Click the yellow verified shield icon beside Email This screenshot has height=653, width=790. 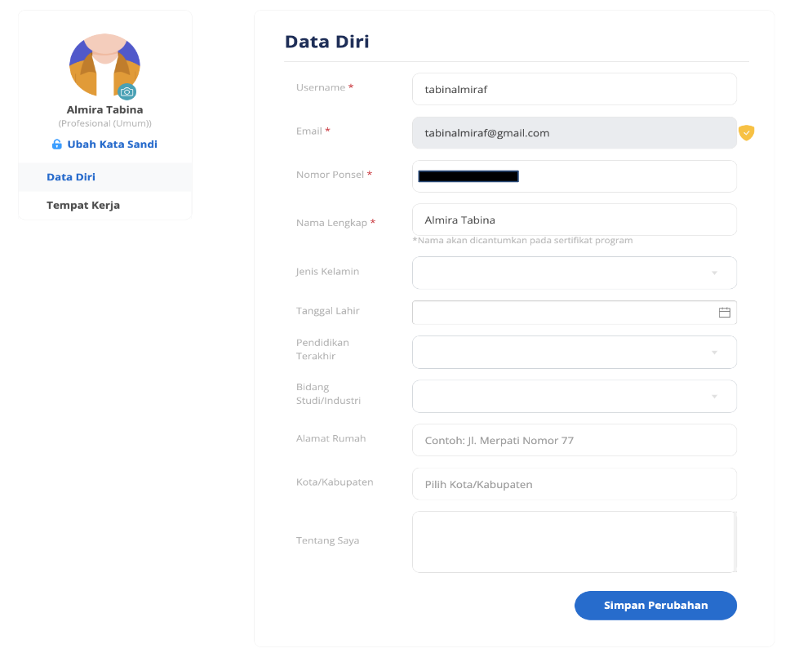pyautogui.click(x=746, y=132)
